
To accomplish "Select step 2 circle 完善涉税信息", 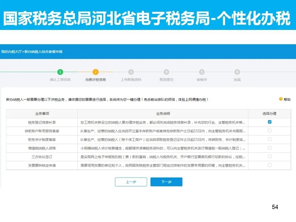I will (x=96, y=72).
